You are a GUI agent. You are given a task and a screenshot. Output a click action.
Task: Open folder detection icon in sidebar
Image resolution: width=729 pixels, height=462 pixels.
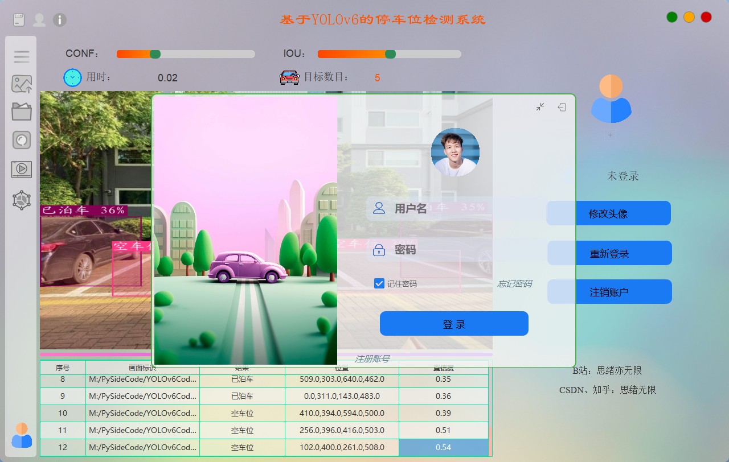pos(22,111)
